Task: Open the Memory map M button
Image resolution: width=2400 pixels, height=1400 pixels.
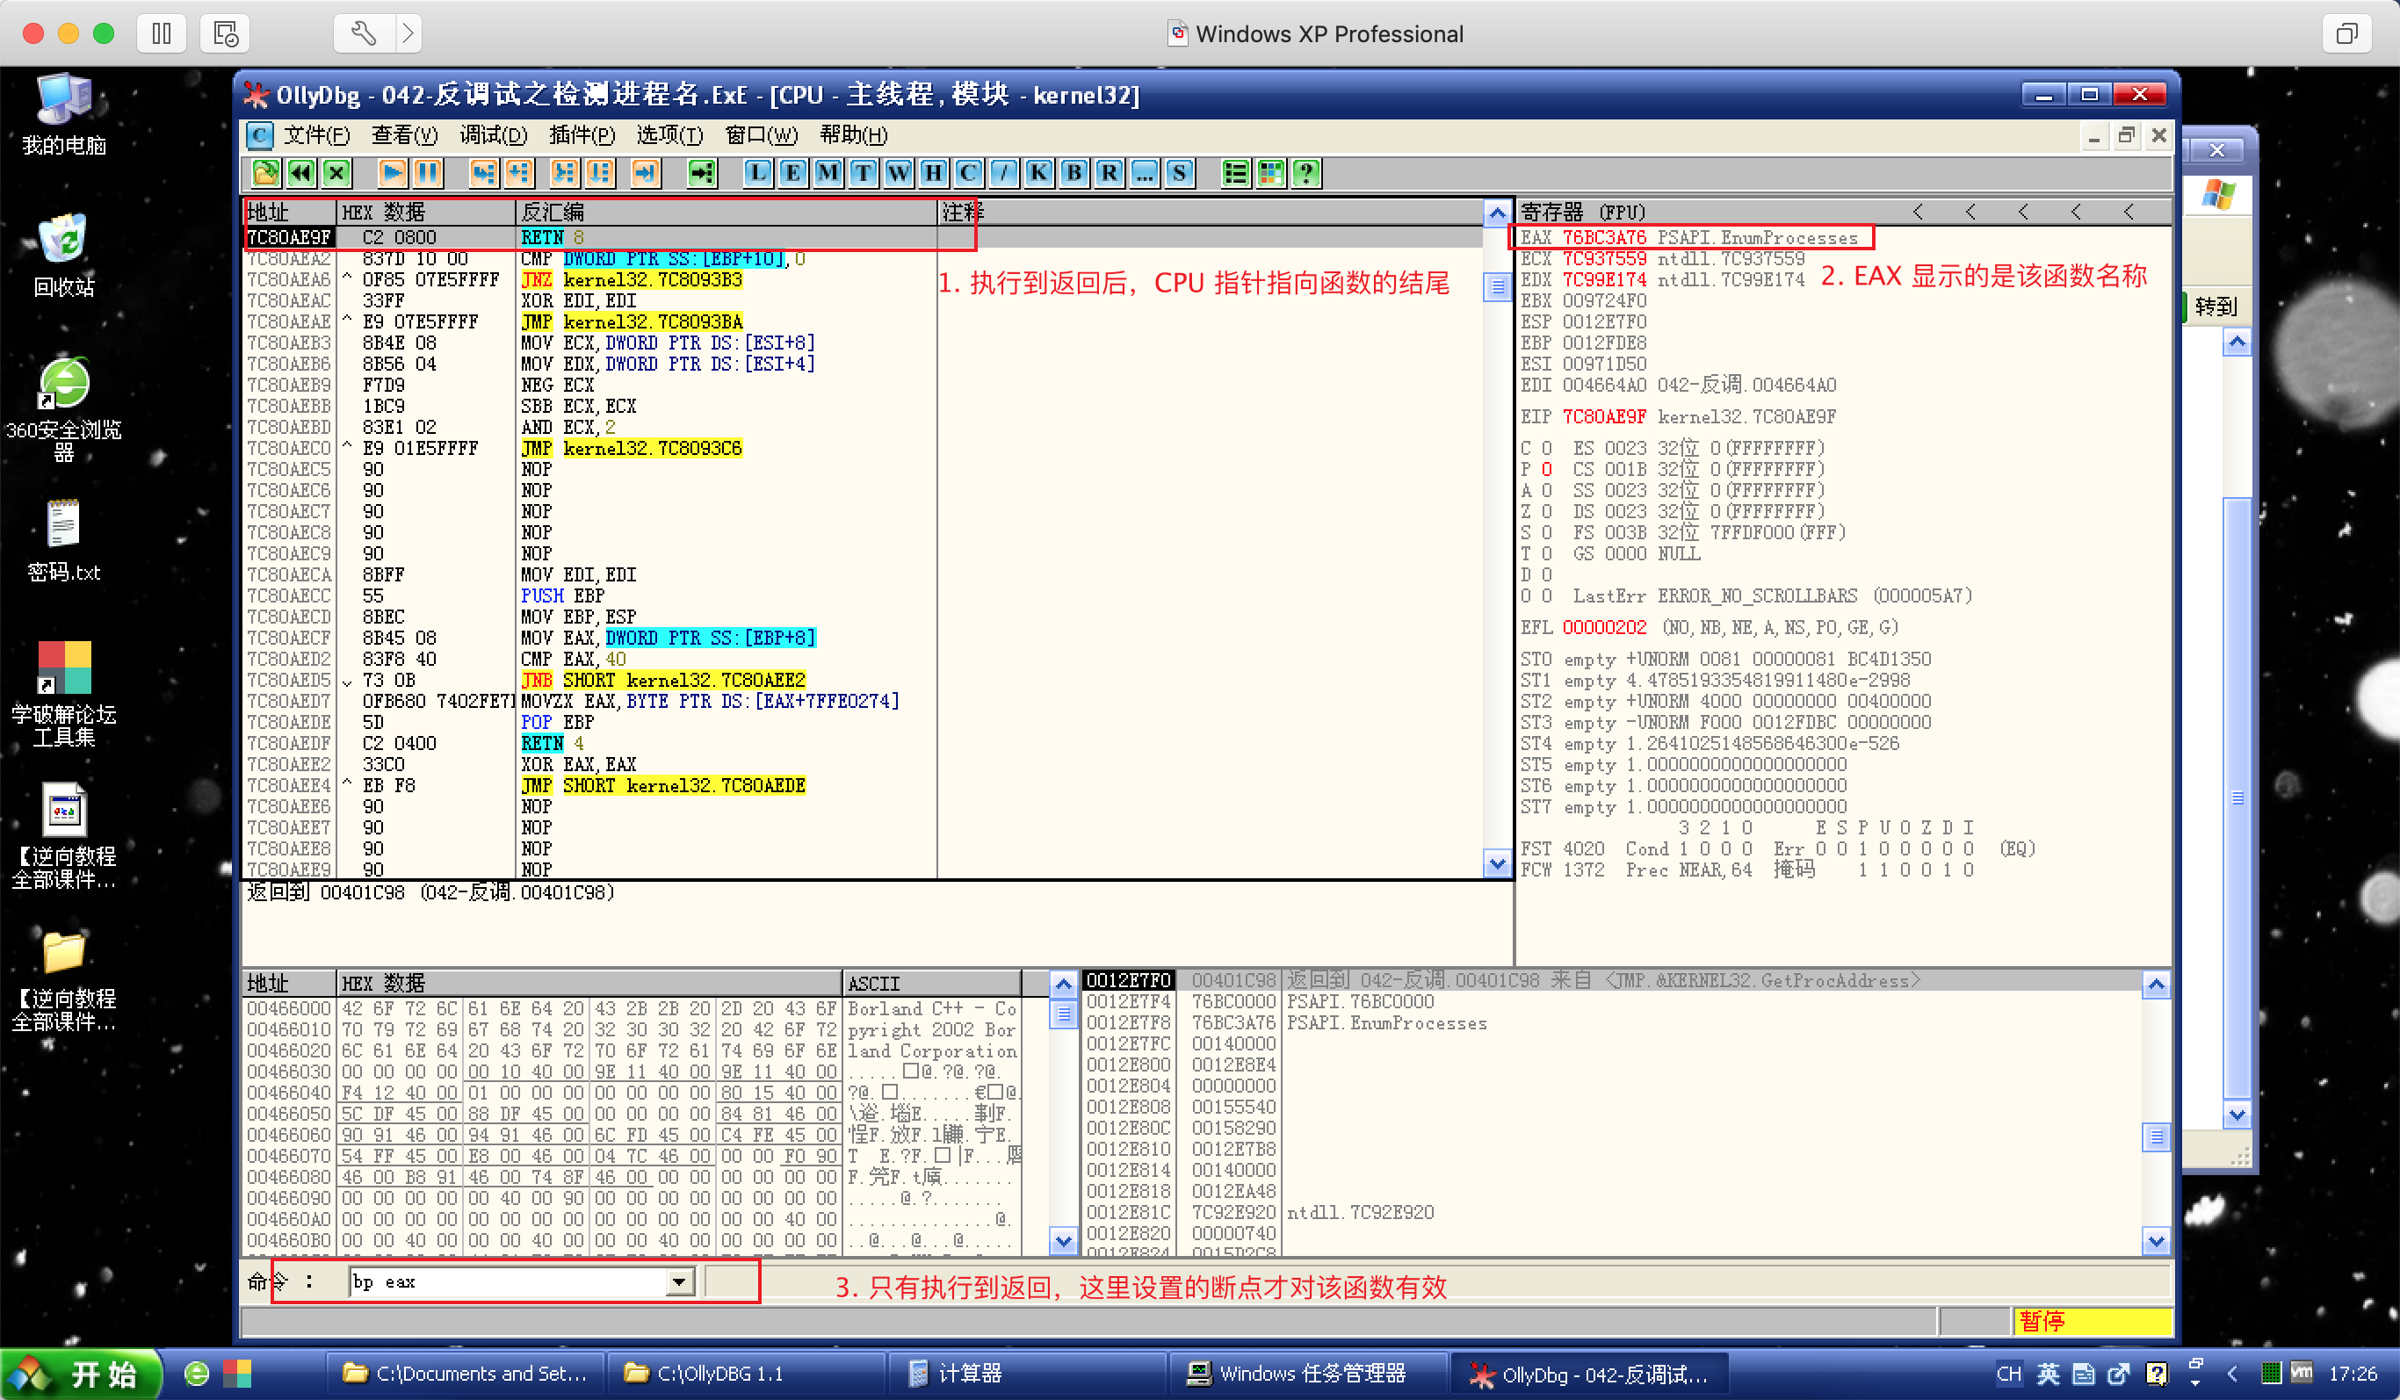Action: tap(828, 172)
